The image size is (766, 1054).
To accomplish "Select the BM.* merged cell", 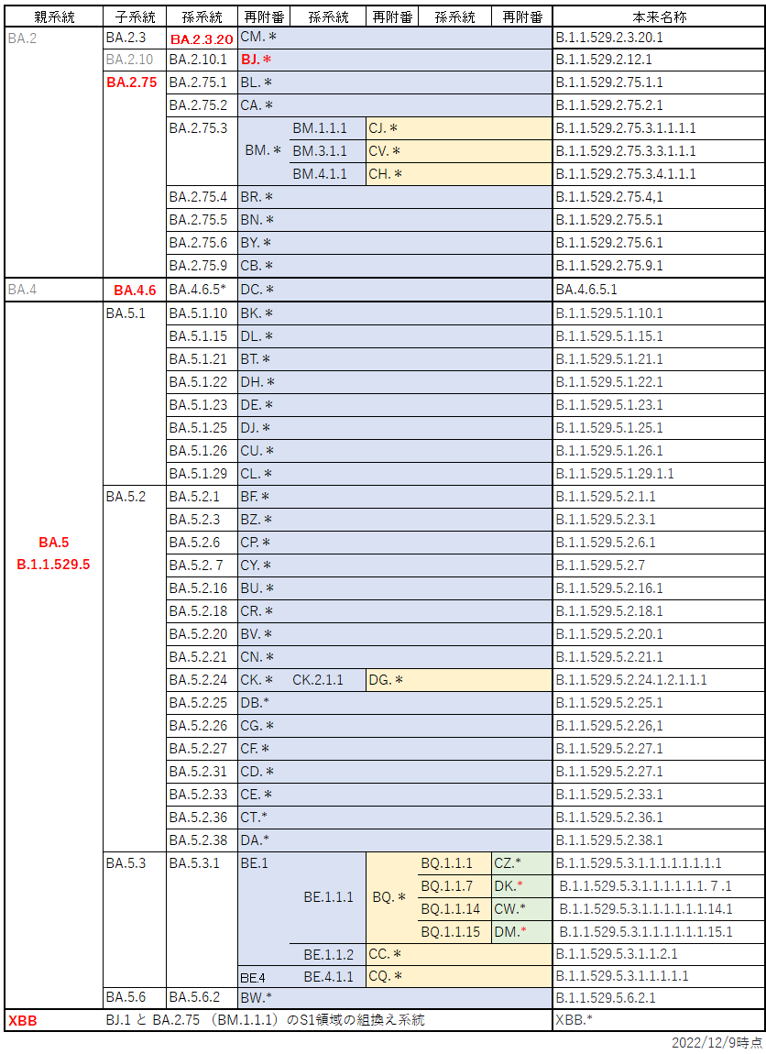I will tap(263, 150).
